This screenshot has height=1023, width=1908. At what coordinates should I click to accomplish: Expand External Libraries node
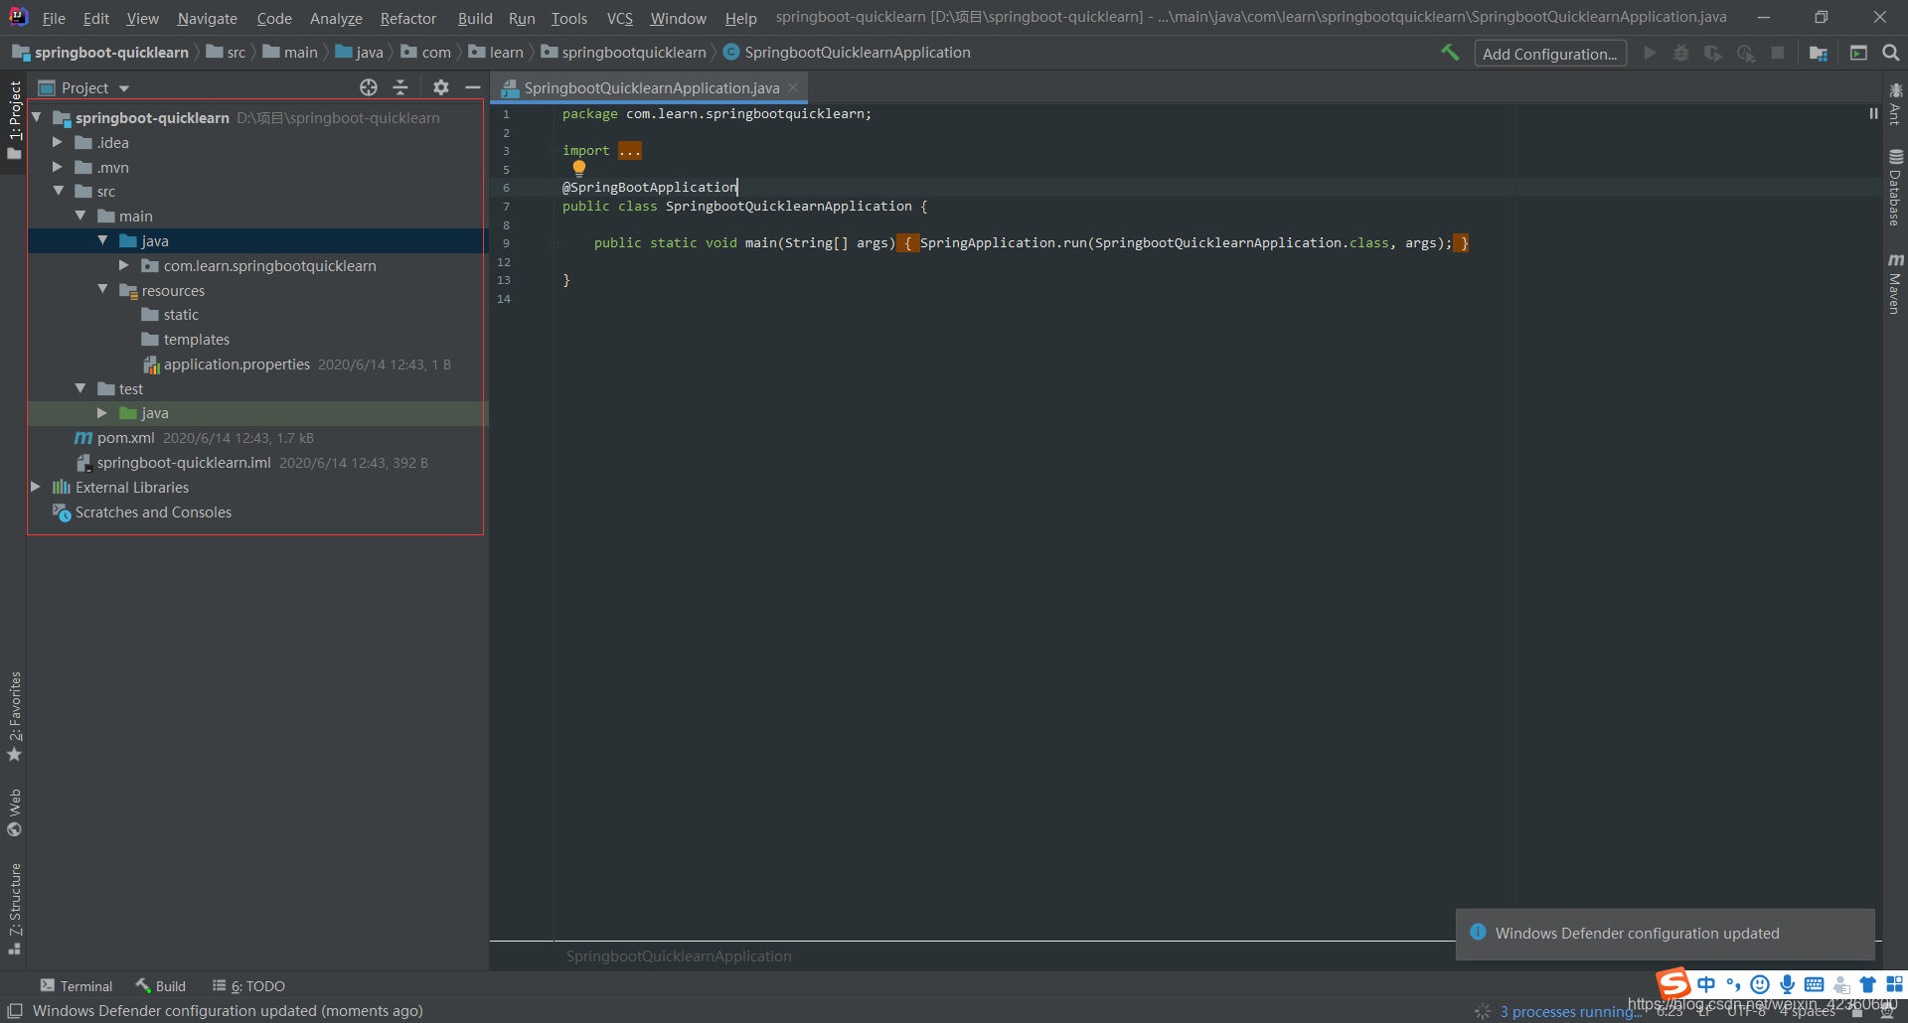36,487
